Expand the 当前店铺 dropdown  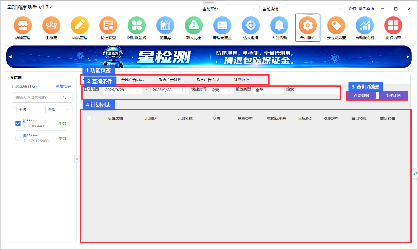tap(315, 9)
